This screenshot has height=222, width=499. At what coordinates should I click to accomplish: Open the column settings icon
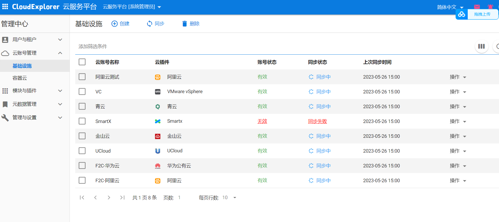pyautogui.click(x=481, y=46)
